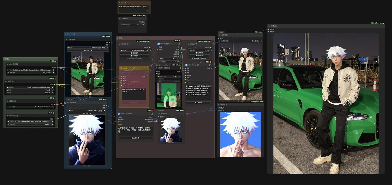Click the green mask preview image
The width and height of the screenshot is (392, 185).
168,95
